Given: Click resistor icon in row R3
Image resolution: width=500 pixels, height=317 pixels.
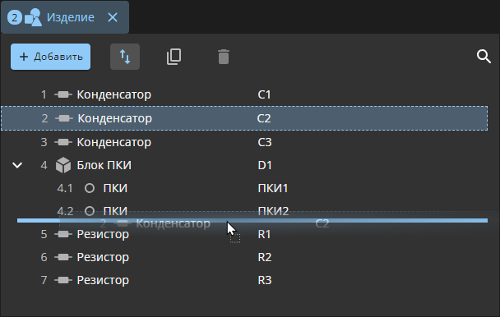Looking at the screenshot, I should click(63, 280).
